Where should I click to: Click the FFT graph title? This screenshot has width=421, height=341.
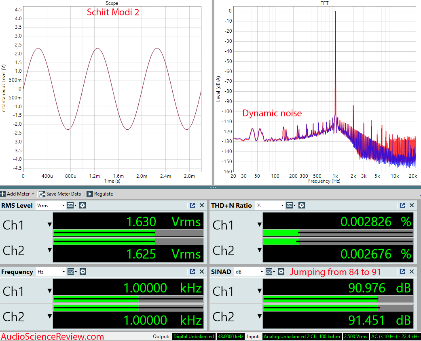pos(324,3)
